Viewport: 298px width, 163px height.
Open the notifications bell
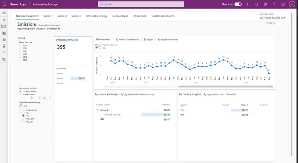coord(256,4)
